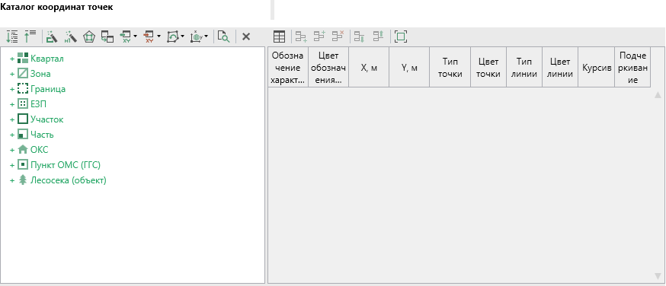This screenshot has width=666, height=286.
Task: Click the Y, м column header
Action: tap(409, 68)
